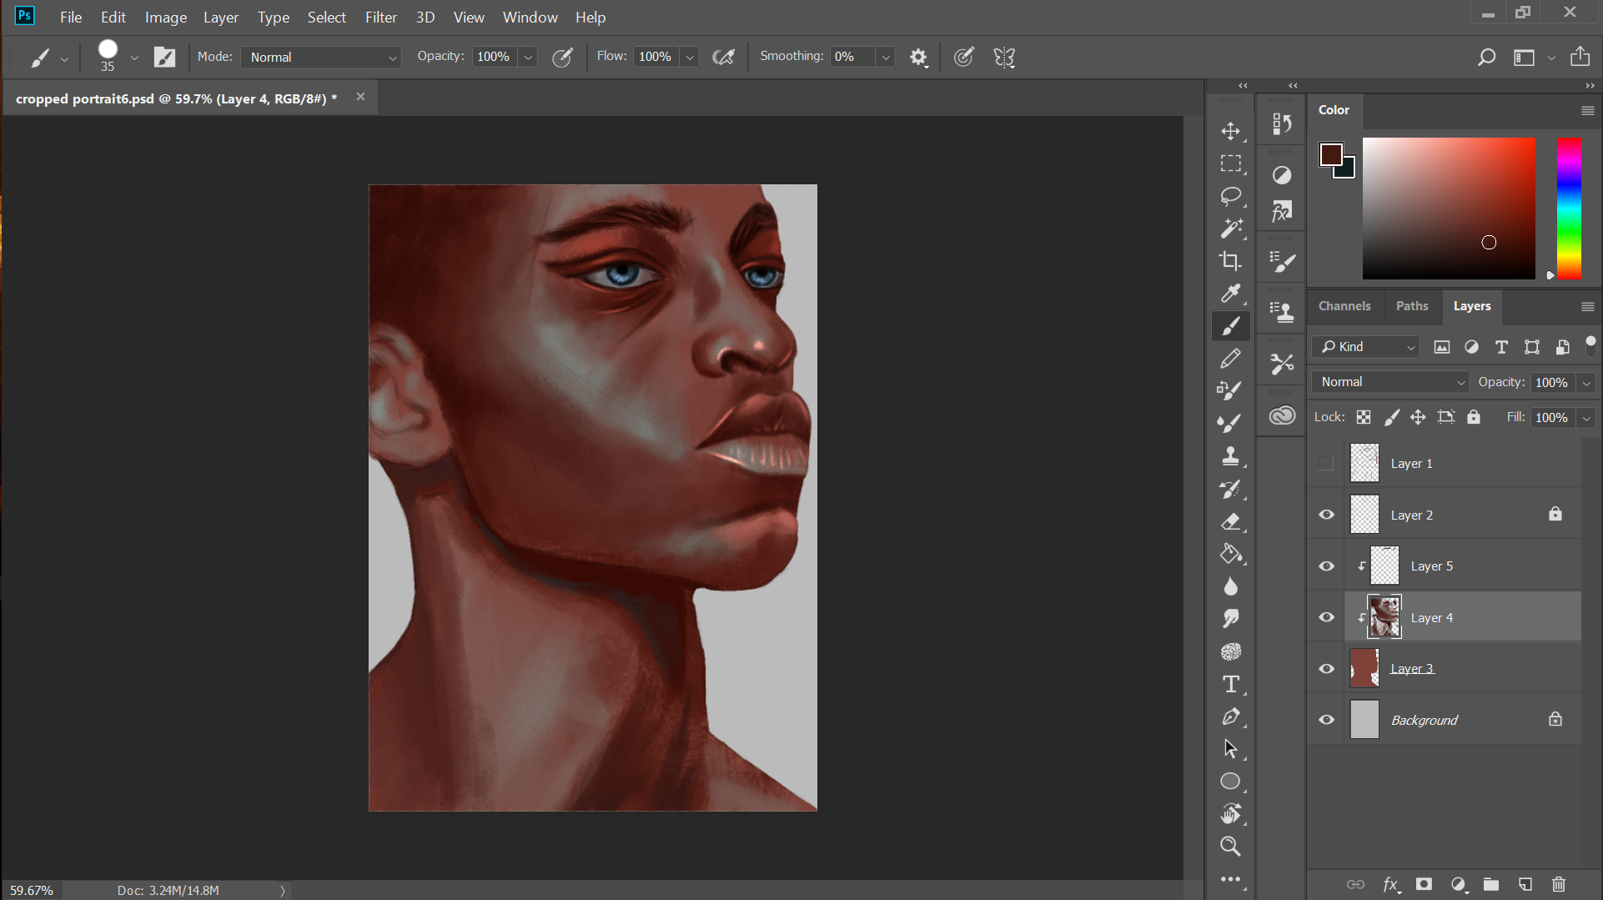Toggle the Brush Settings panel button

(x=165, y=57)
